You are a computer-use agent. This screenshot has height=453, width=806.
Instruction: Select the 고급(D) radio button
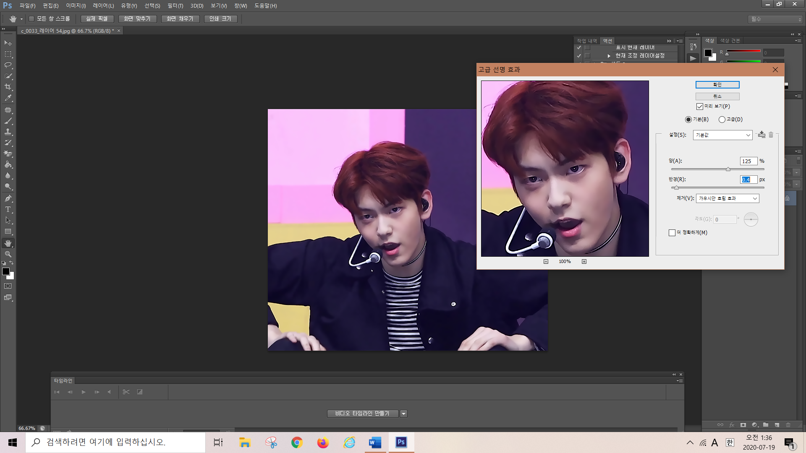click(722, 120)
